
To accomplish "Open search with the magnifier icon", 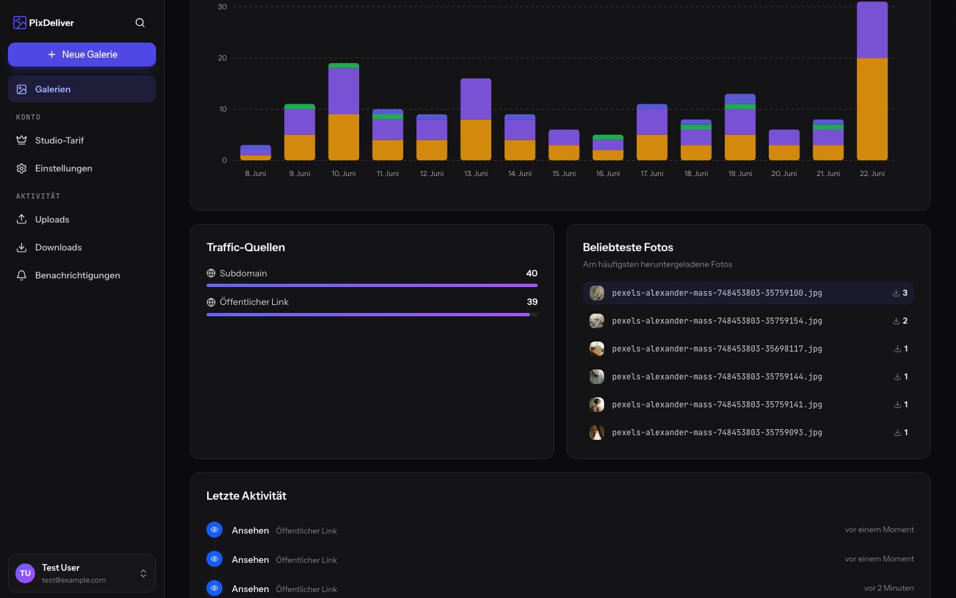I will [140, 23].
